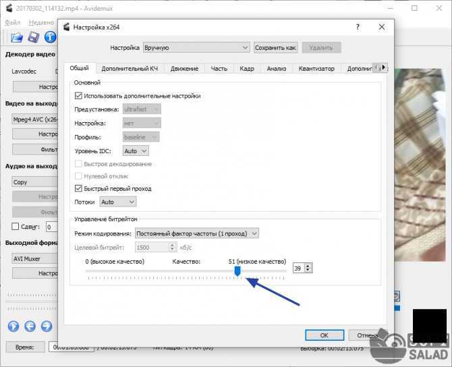Open Предустановка ultrafast dropdown
The width and height of the screenshot is (452, 367).
(x=142, y=109)
